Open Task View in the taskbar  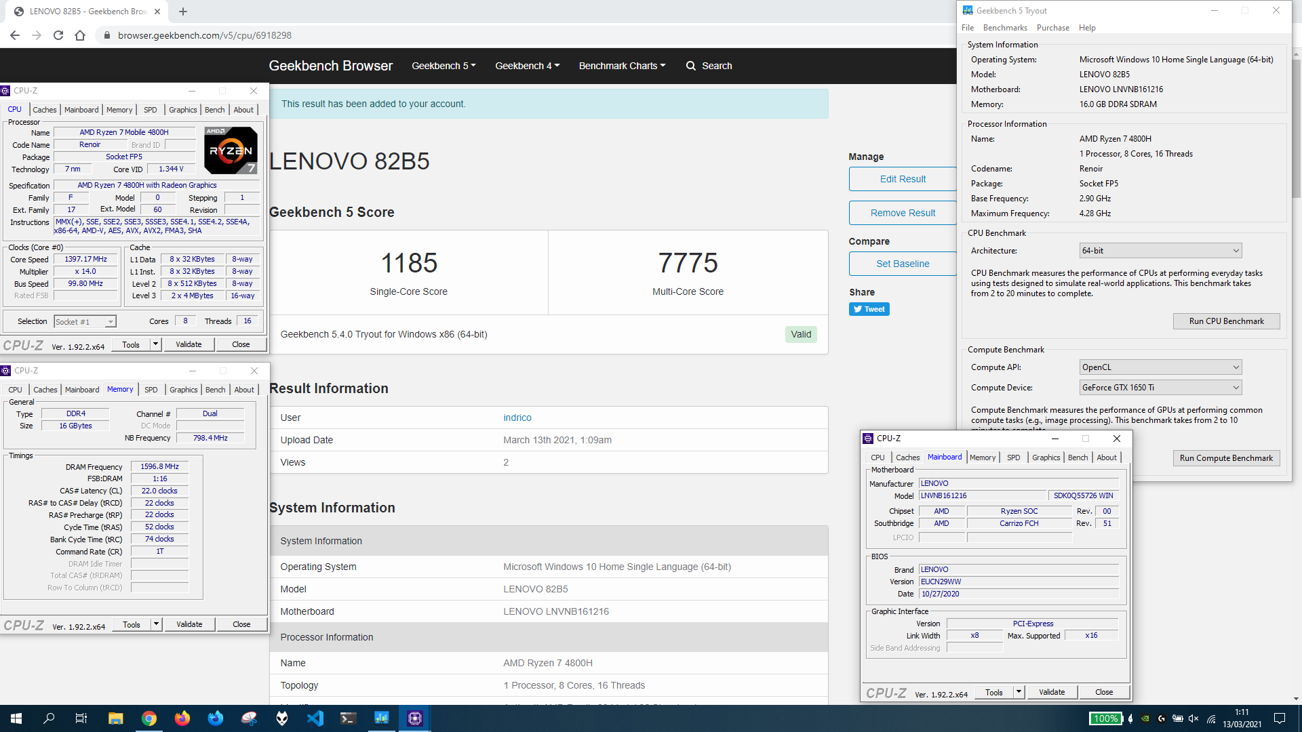tap(81, 718)
